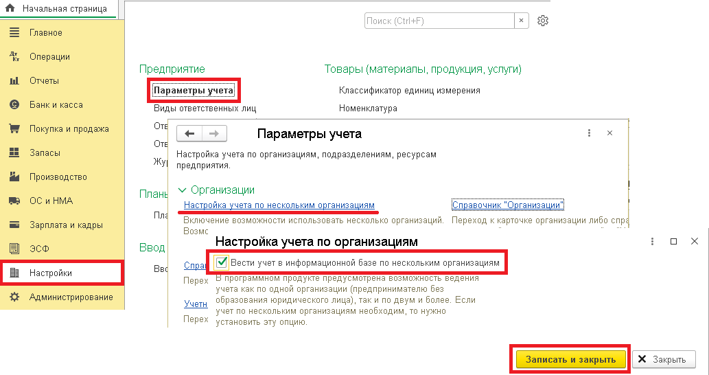709x375 pixels.
Task: Toggle the multi-organization accounting checkbox
Action: click(222, 262)
